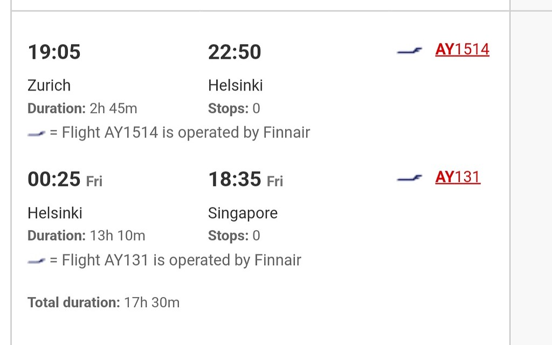
Task: Click the aircraft glyph next to the second flight number
Action: coord(409,178)
